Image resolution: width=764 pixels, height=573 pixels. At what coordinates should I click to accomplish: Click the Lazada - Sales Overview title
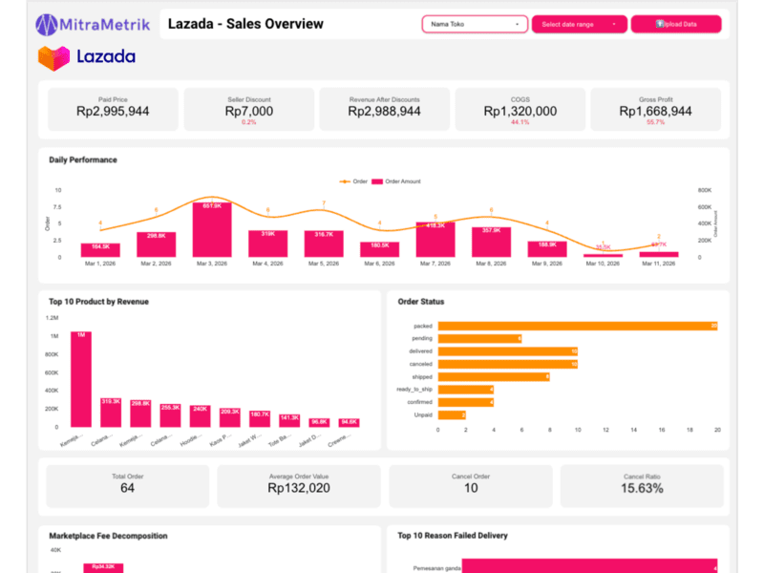245,24
